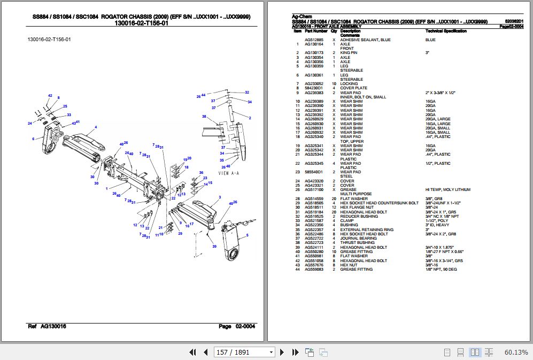Jump to the first page

point(192,352)
